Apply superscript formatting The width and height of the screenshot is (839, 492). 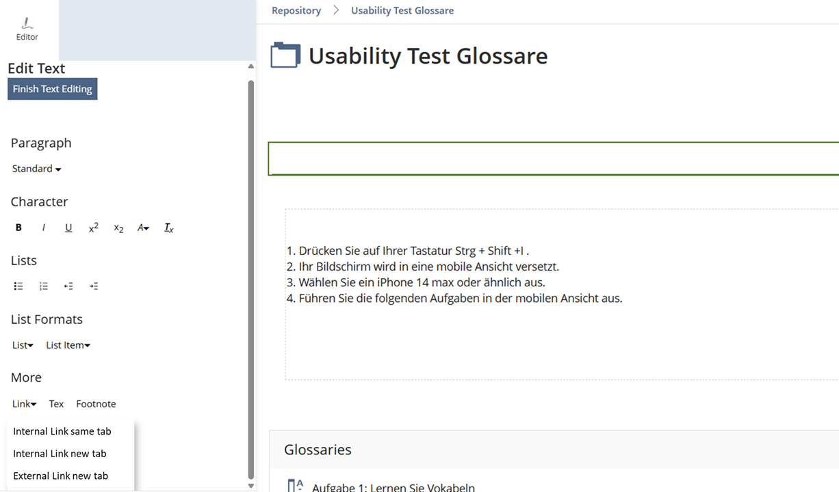coord(94,228)
